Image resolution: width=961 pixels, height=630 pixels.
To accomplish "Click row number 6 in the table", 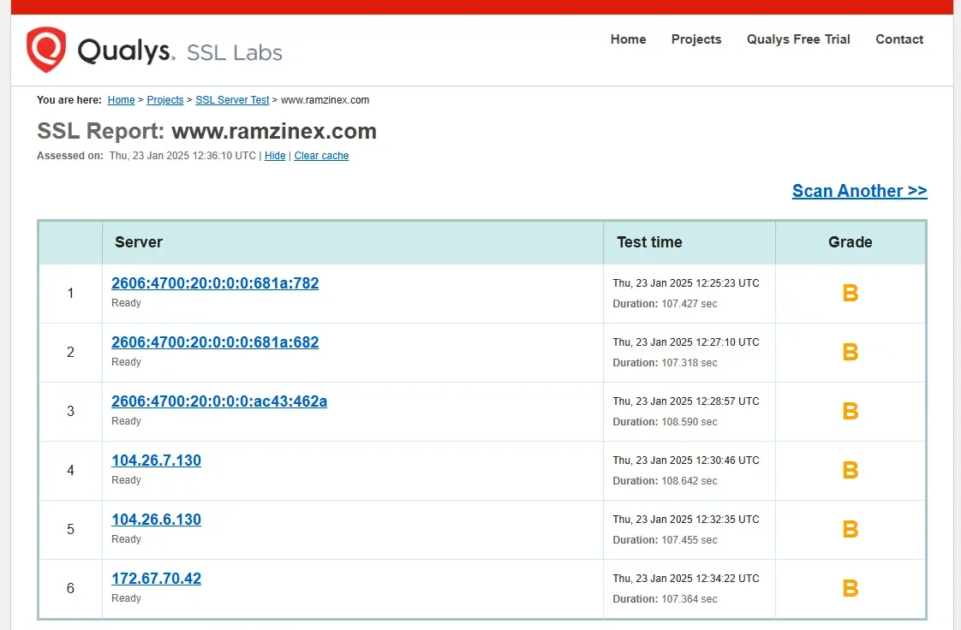I will [70, 588].
